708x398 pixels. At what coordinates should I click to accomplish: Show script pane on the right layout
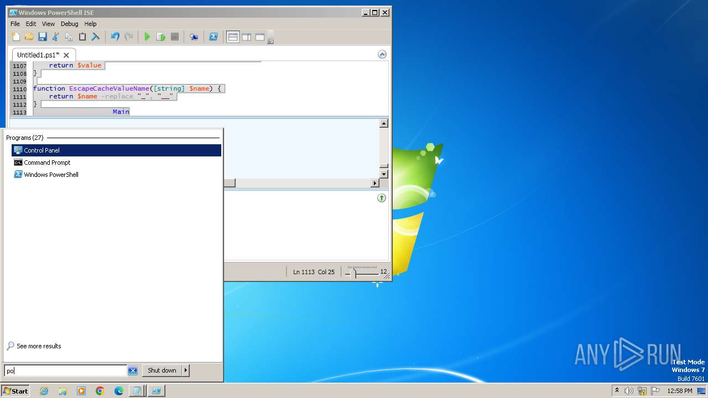coord(246,37)
